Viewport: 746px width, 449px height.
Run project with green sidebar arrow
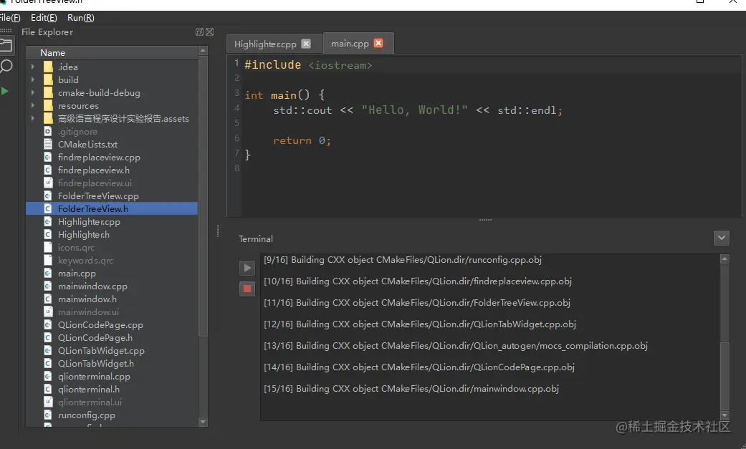[x=5, y=91]
